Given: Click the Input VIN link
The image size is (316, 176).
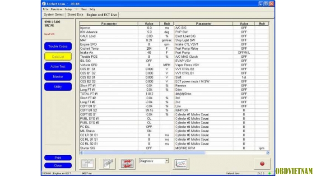Looking at the screenshot, I should 49,34.
